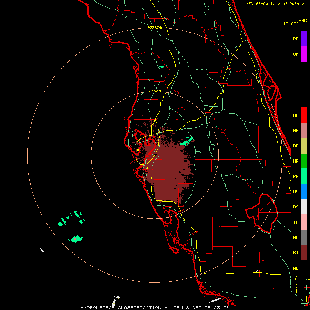
Task: Click the red HA legend color swatch
Action: pos(304,115)
